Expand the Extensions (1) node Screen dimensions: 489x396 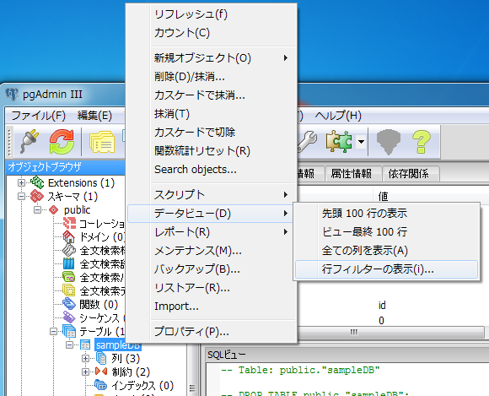point(21,182)
